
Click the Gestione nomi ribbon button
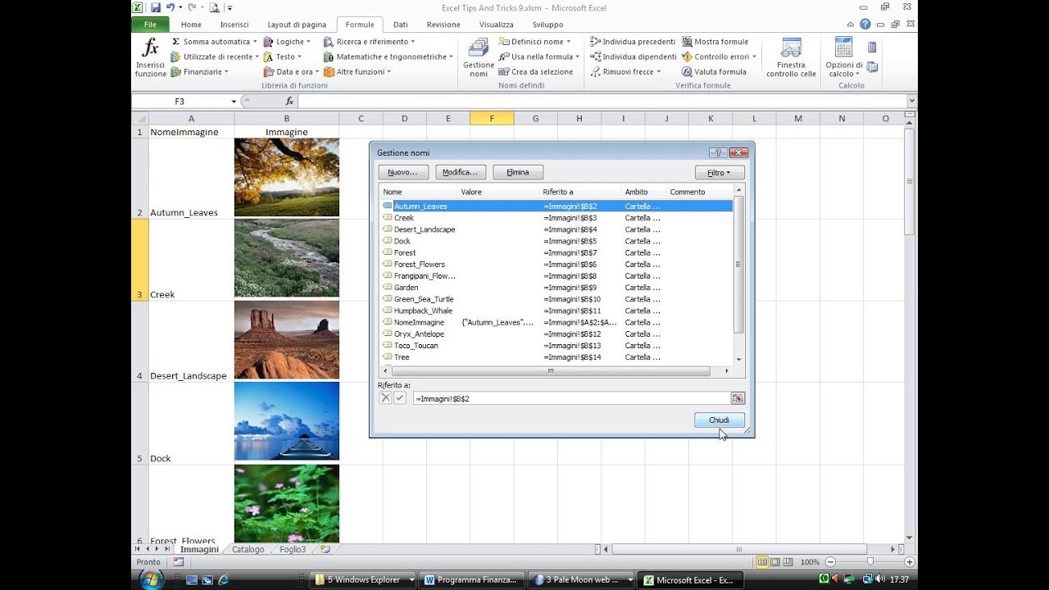coord(479,57)
